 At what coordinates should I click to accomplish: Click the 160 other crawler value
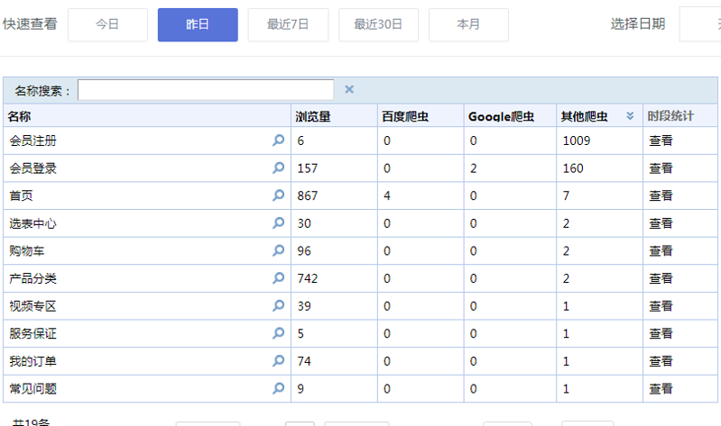pyautogui.click(x=573, y=168)
